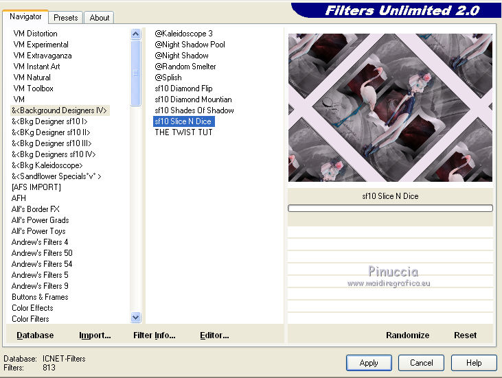This screenshot has height=378, width=502.
Task: Select Andrew's Filters 9 category
Action: click(40, 286)
